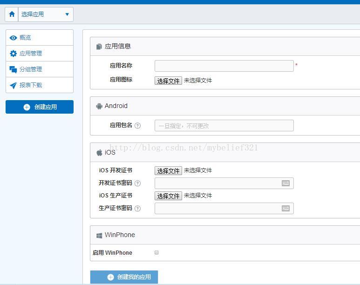Viewport: 360px width, 285px height.
Task: Click the Windows logo by WinPhone
Action: click(99, 235)
